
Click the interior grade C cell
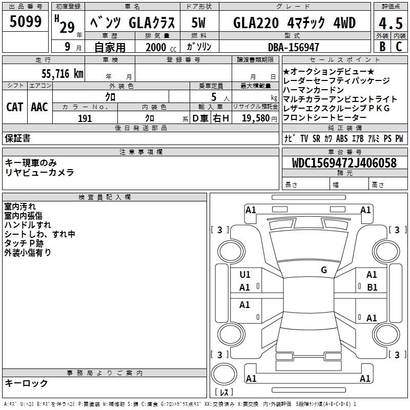[399, 46]
